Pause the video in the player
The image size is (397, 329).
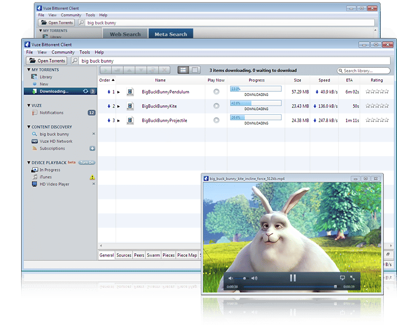[x=293, y=278]
